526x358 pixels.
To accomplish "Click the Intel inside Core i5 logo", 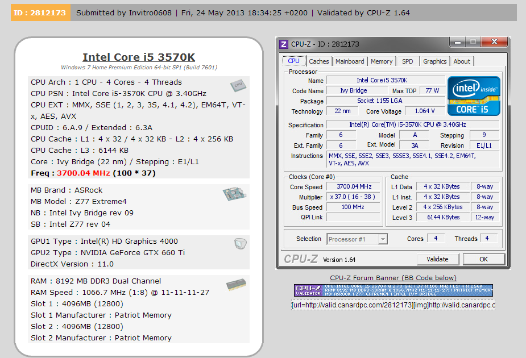I will [x=474, y=96].
